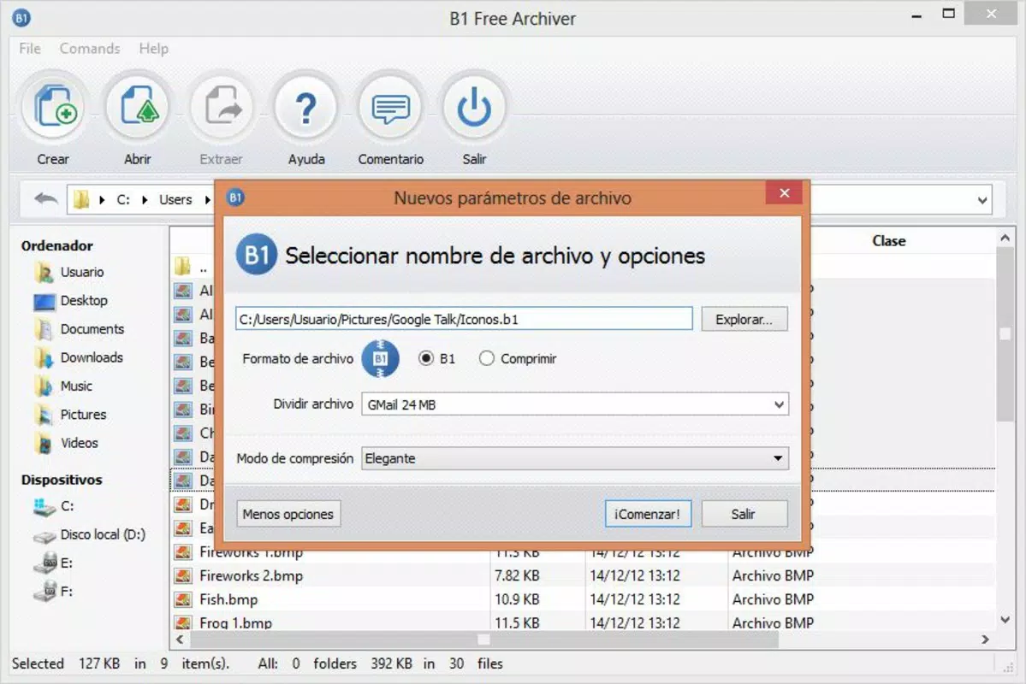Viewport: 1026px width, 684px height.
Task: Click the Comentario speech bubble icon
Action: [390, 107]
